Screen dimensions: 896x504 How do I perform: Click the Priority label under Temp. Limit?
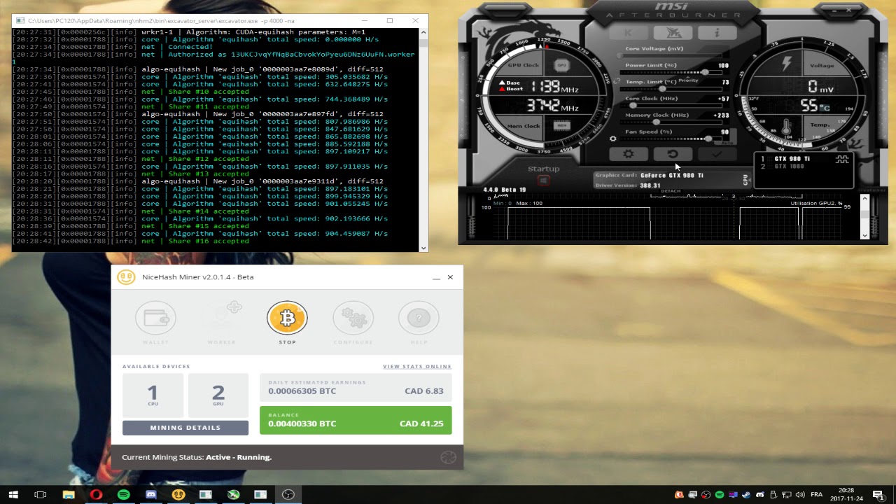(688, 80)
